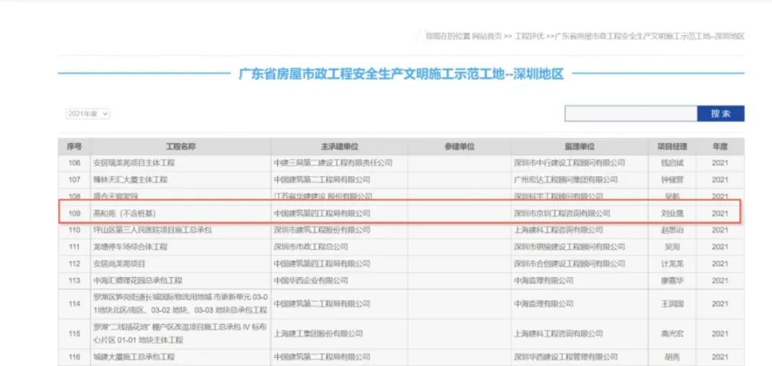The width and height of the screenshot is (772, 366).
Task: Click project manager 刘业晟
Action: point(672,213)
